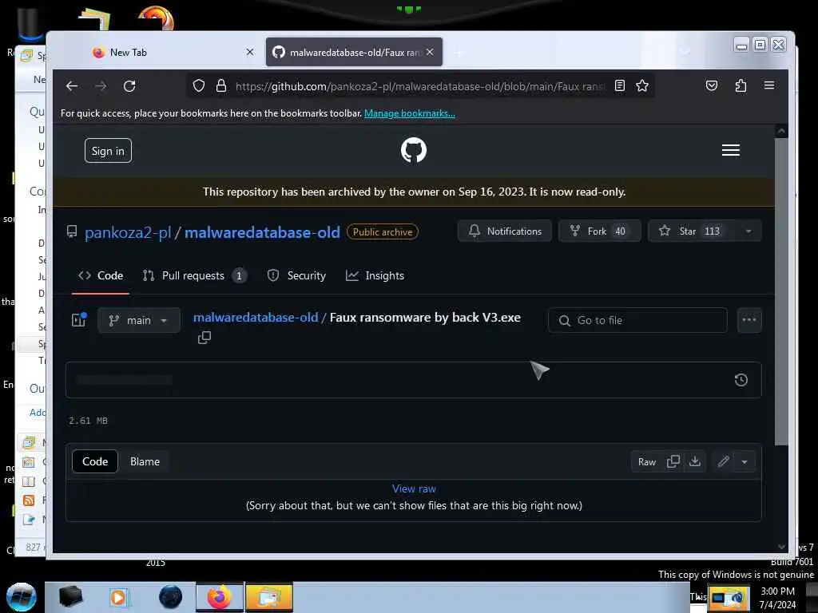Click the GitHub Octocat logo
Image resolution: width=818 pixels, height=613 pixels.
point(414,150)
